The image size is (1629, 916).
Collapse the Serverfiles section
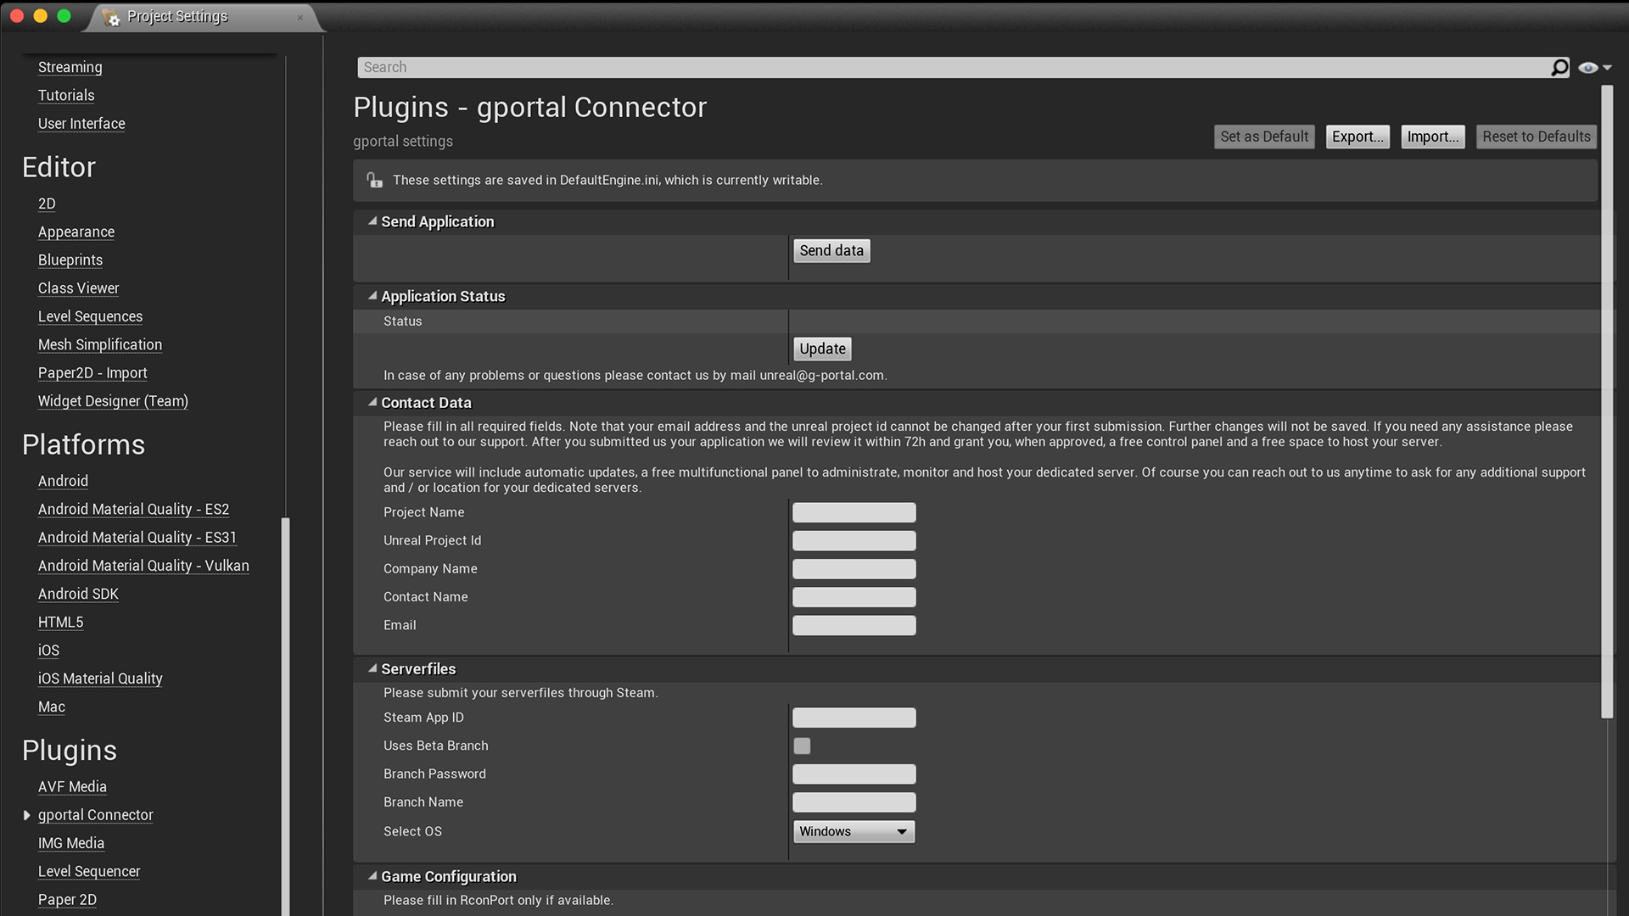(372, 668)
